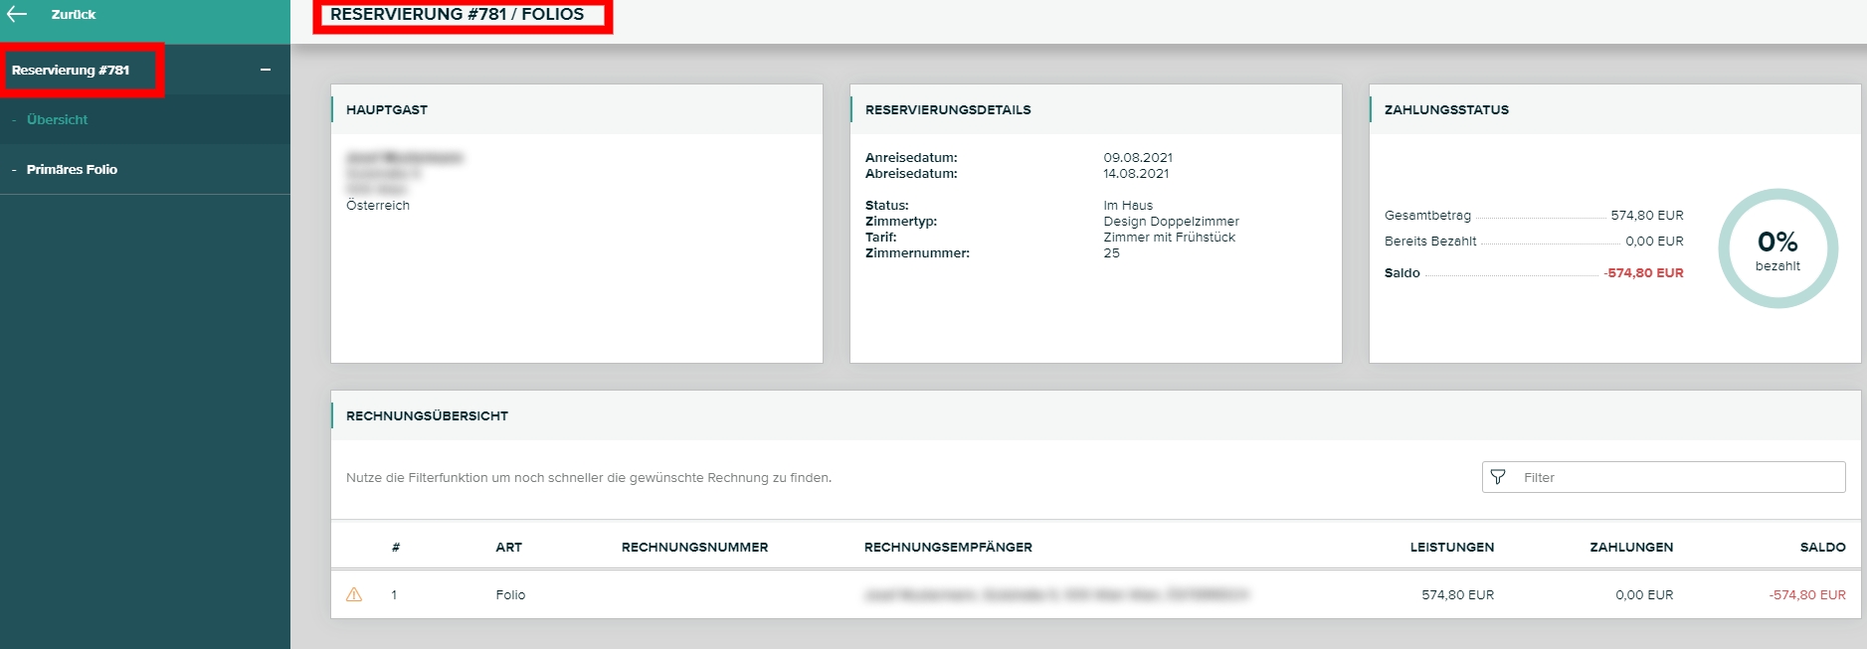Sort by RECHNUNGSNUMMER column header
1867x649 pixels.
694,547
